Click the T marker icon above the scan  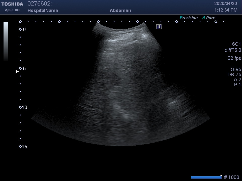pos(159,26)
